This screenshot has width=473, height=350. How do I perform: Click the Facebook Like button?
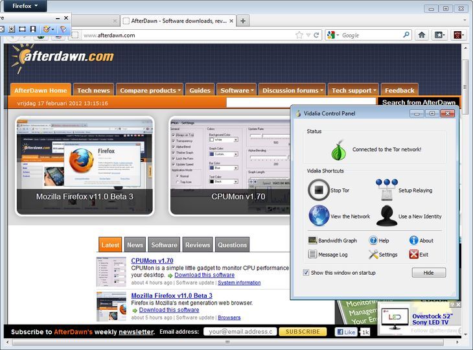tap(346, 332)
